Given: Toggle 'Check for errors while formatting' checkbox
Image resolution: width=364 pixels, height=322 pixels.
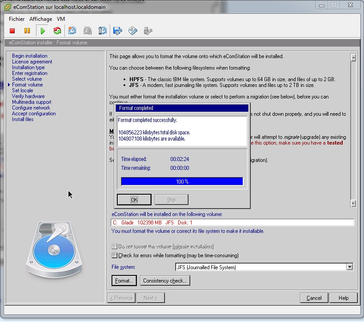Looking at the screenshot, I should (x=115, y=255).
